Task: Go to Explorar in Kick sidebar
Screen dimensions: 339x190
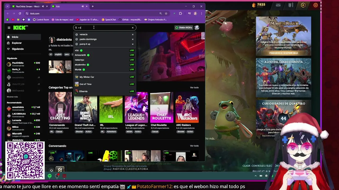Action: tap(23, 43)
